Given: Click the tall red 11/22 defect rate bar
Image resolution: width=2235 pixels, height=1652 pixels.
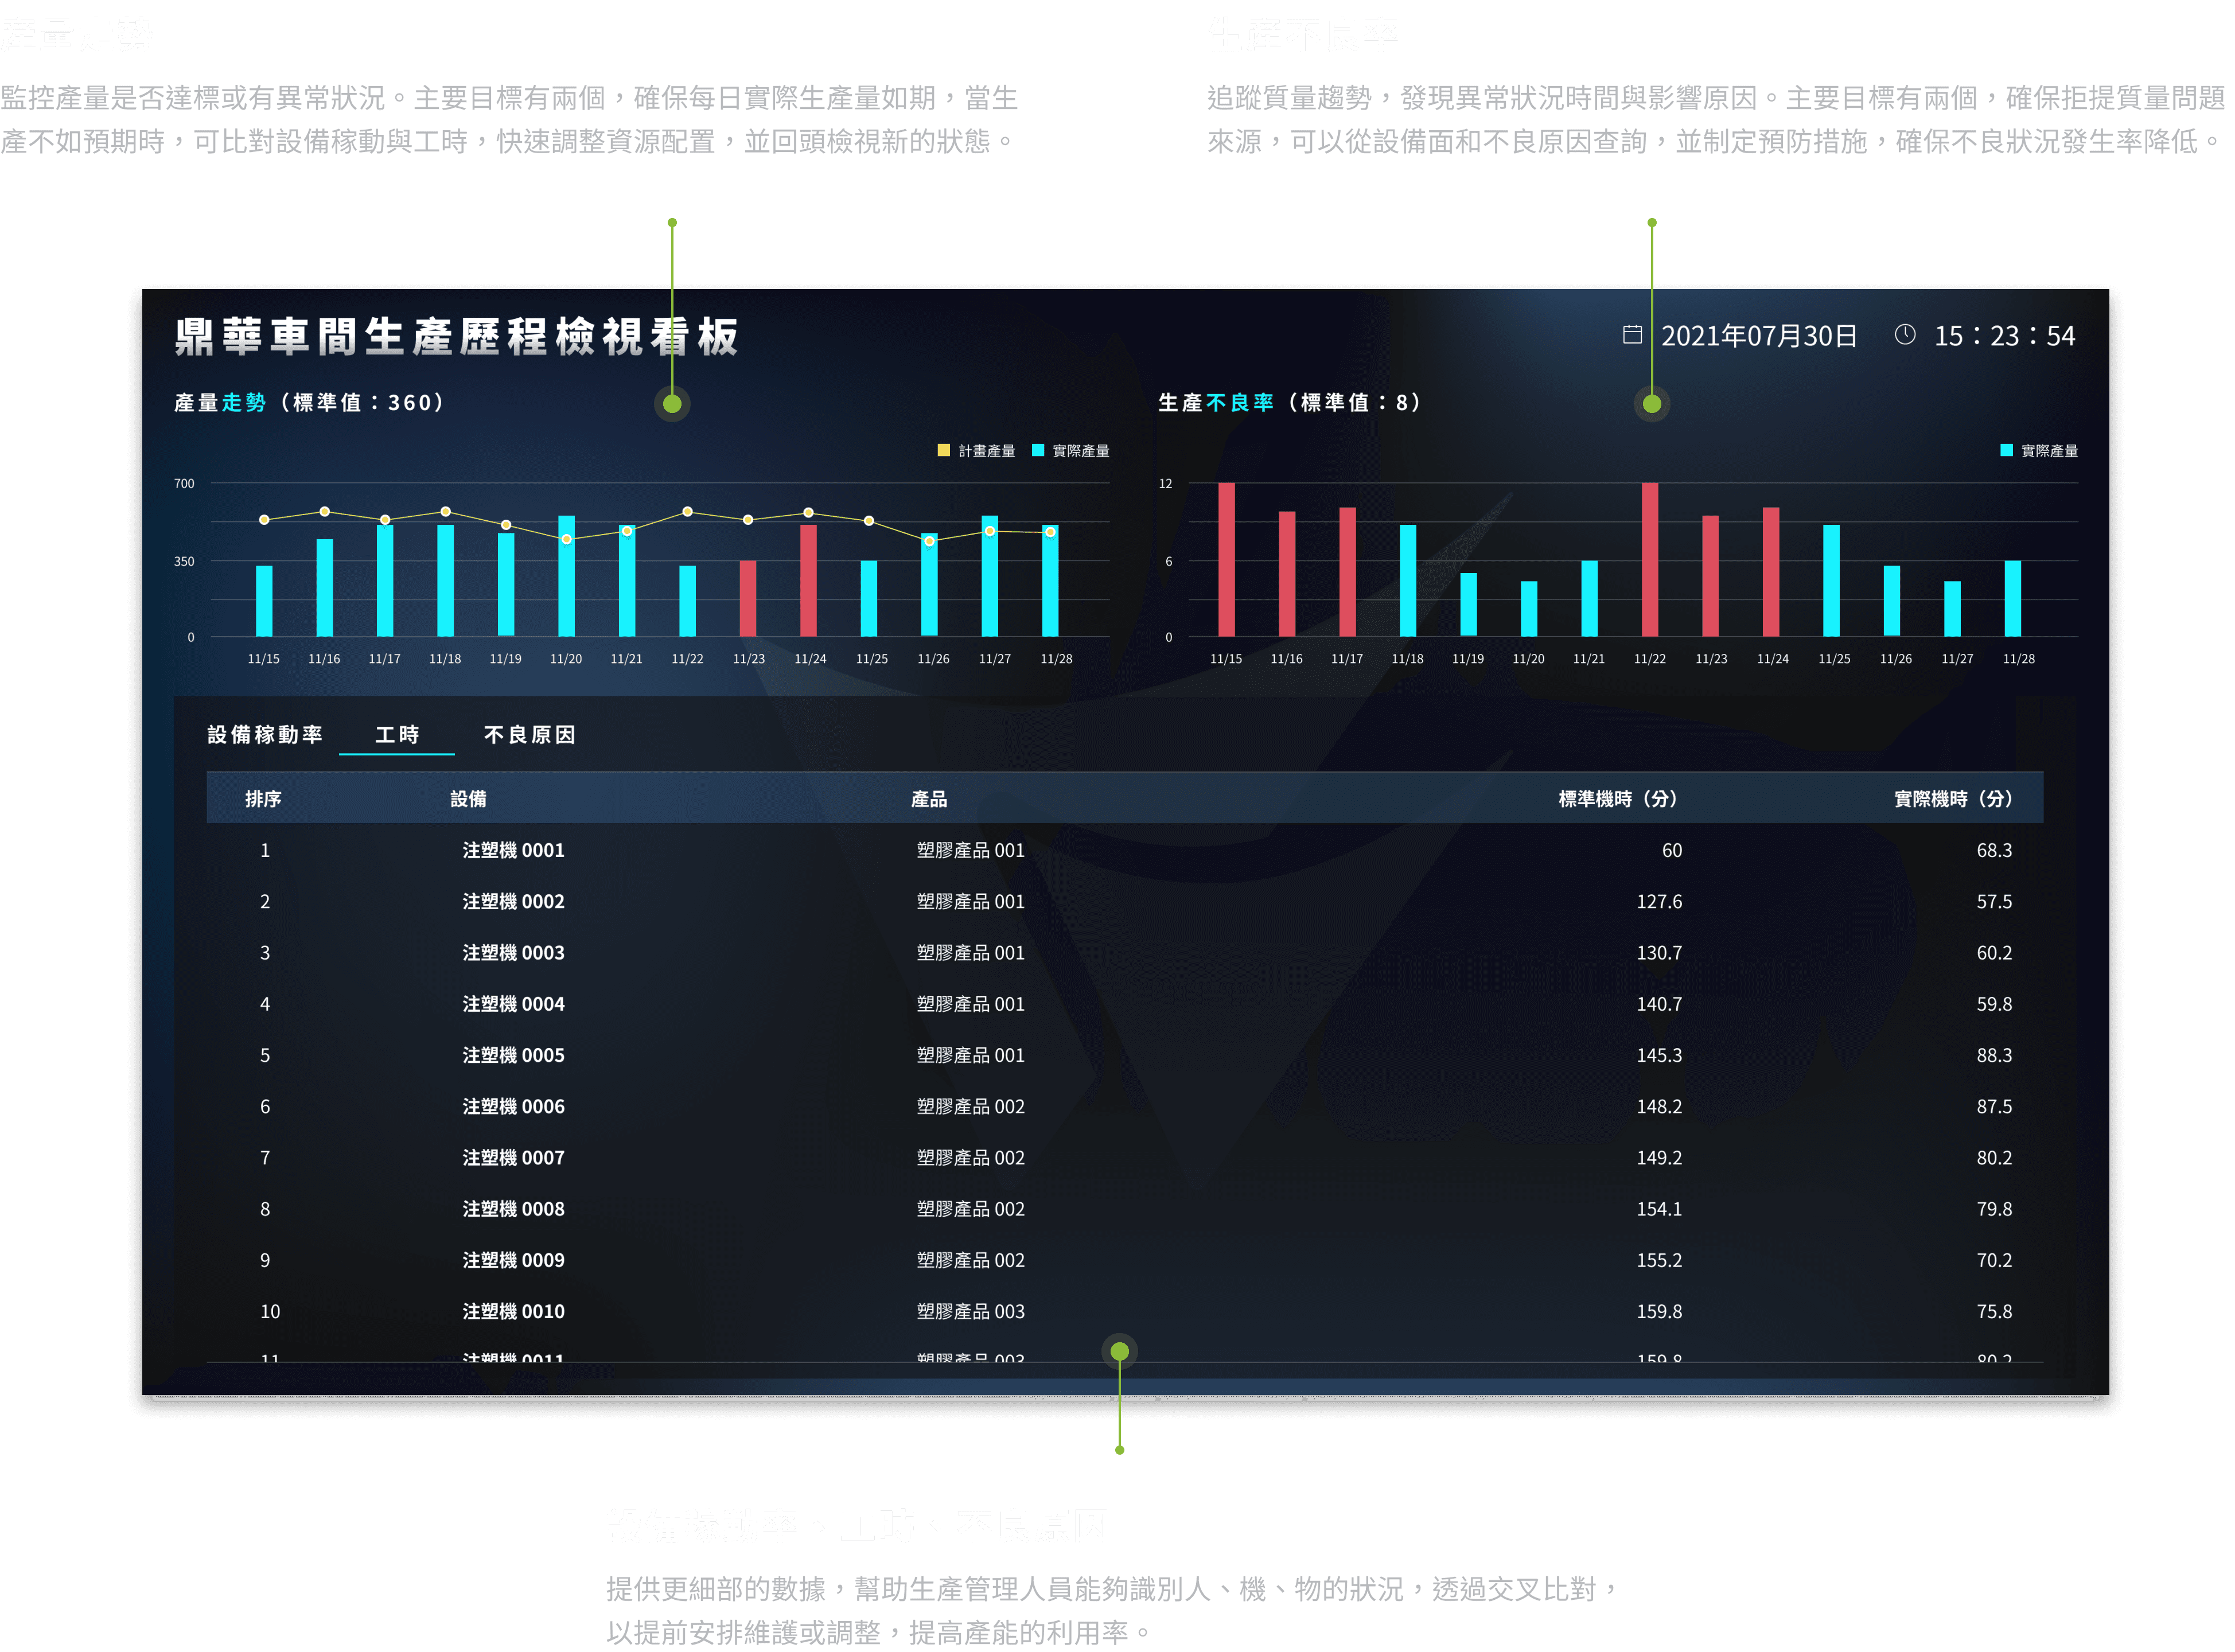Looking at the screenshot, I should pyautogui.click(x=1649, y=560).
